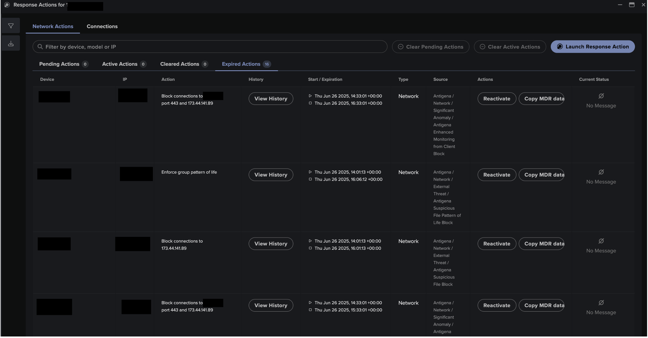The height and width of the screenshot is (338, 648).
Task: Focus the filter by device, model or IP field
Action: 212,47
